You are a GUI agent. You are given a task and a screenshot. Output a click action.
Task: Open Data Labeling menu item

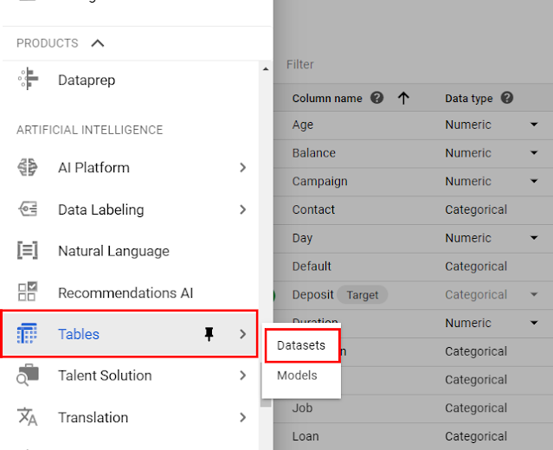(x=131, y=209)
